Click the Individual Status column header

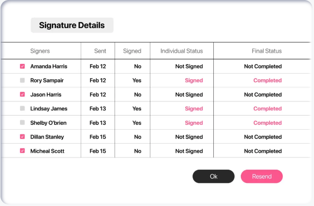click(182, 51)
